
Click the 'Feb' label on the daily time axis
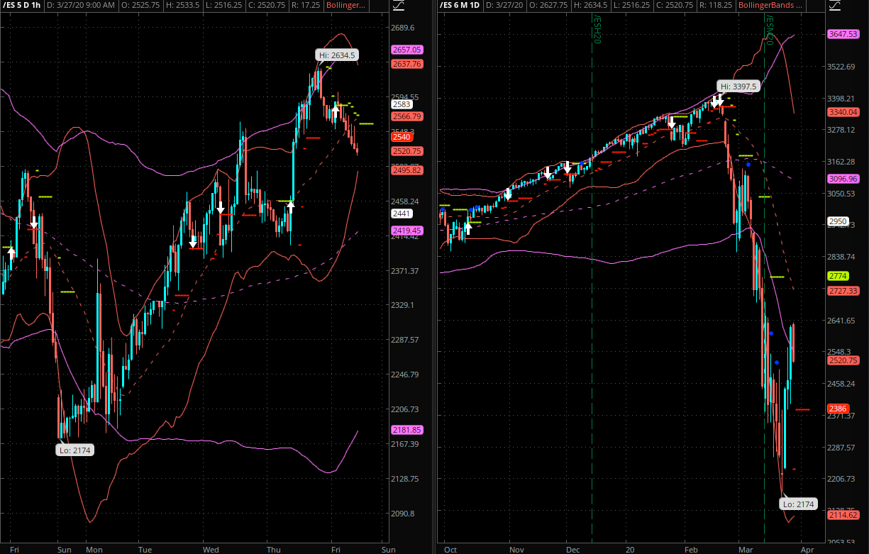[x=690, y=549]
